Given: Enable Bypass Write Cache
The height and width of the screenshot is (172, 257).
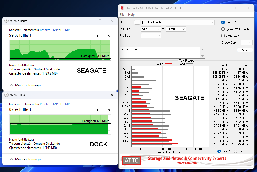Looking at the screenshot, I should tap(223, 29).
